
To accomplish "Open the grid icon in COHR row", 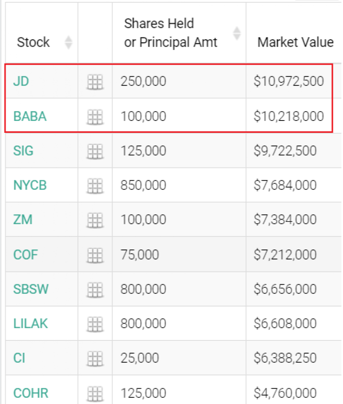I will point(95,394).
